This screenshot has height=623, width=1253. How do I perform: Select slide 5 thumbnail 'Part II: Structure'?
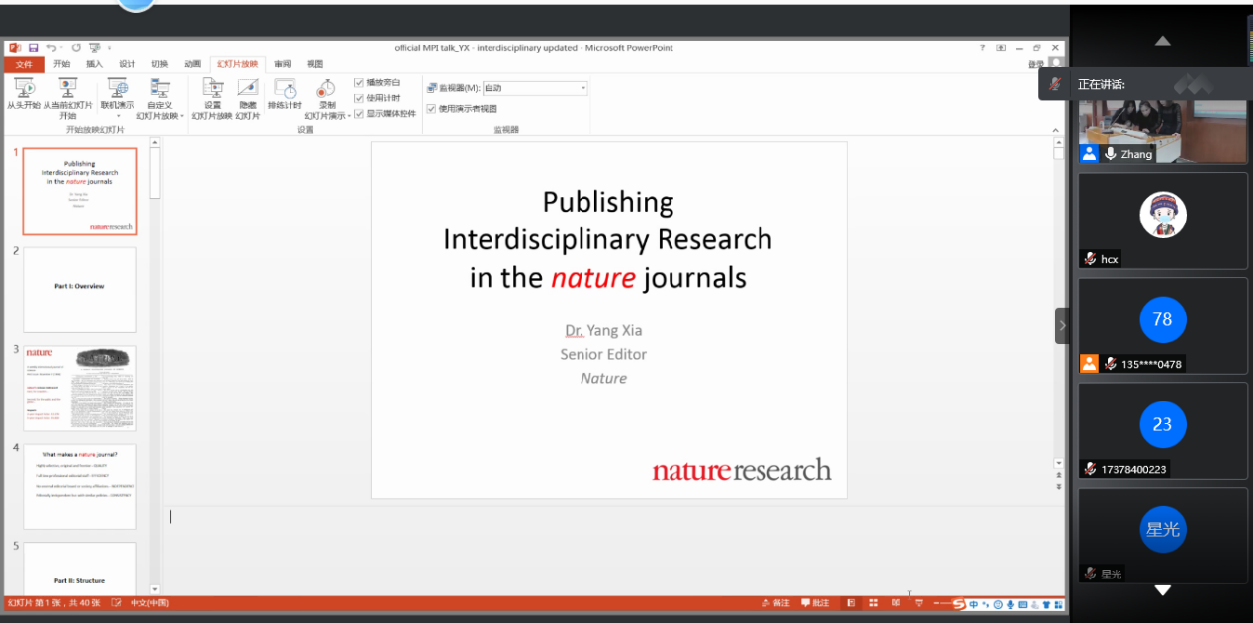pyautogui.click(x=80, y=569)
